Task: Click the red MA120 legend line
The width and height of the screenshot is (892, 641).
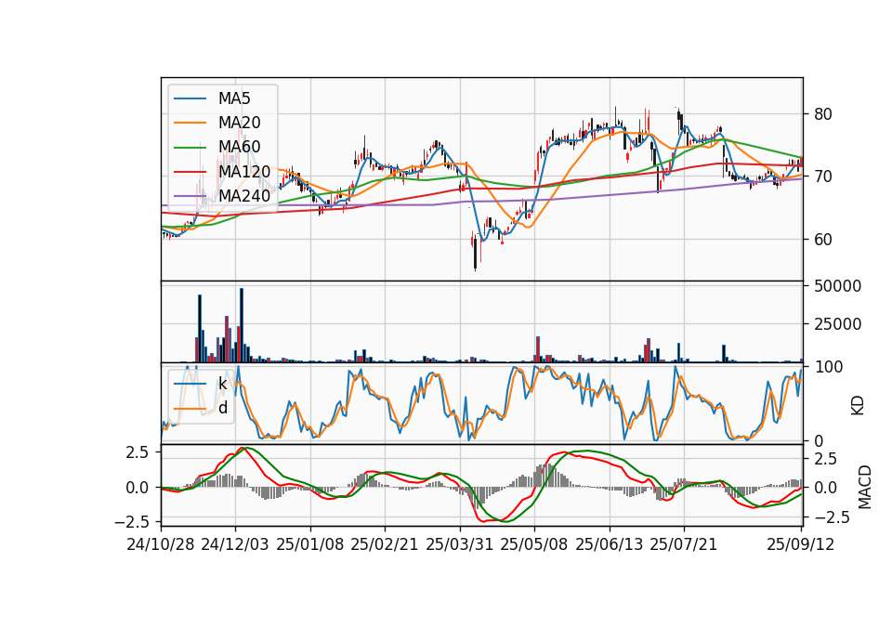Action: pos(190,171)
